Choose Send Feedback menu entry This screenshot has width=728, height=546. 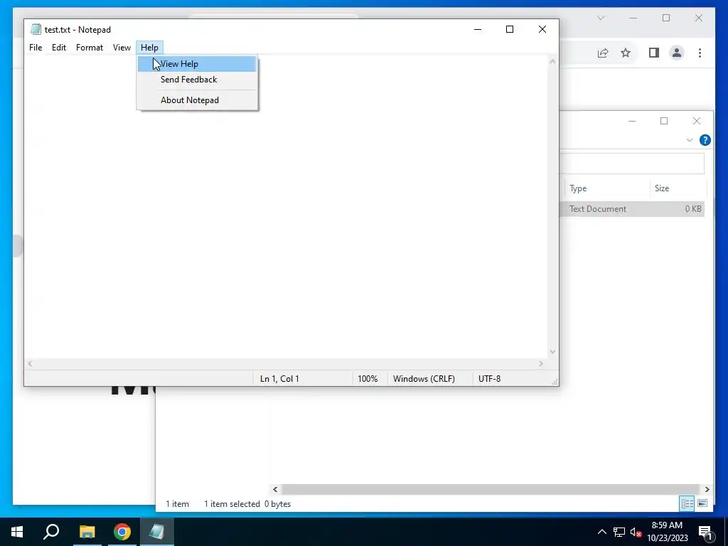coord(197,80)
